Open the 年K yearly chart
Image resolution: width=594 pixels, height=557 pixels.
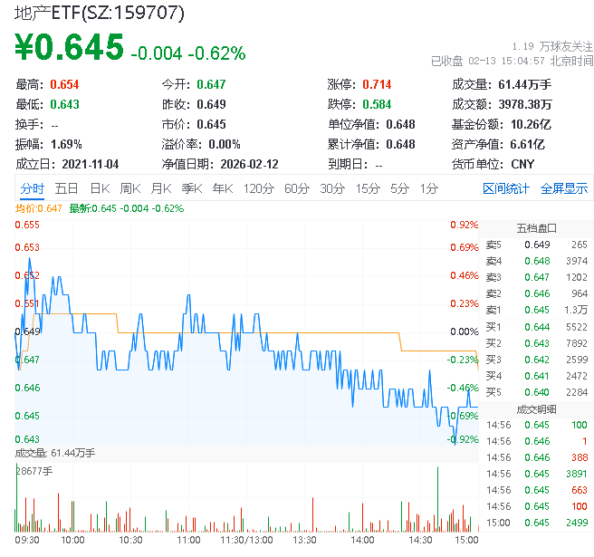pos(222,188)
